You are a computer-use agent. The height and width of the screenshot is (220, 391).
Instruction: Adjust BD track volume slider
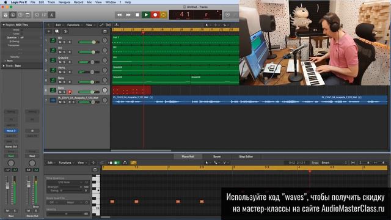pyautogui.click(x=89, y=42)
